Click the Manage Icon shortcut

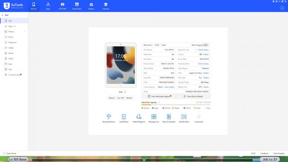[x=154, y=117]
